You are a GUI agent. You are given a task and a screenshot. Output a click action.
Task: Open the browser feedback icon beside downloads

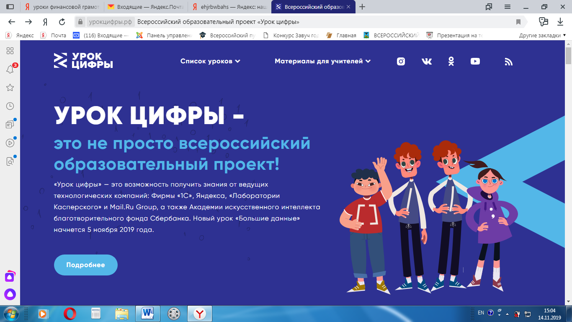click(544, 22)
